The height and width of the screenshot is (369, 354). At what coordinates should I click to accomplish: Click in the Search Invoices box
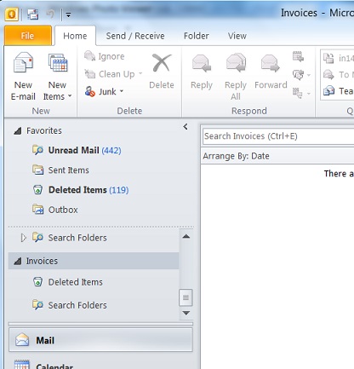tap(278, 136)
